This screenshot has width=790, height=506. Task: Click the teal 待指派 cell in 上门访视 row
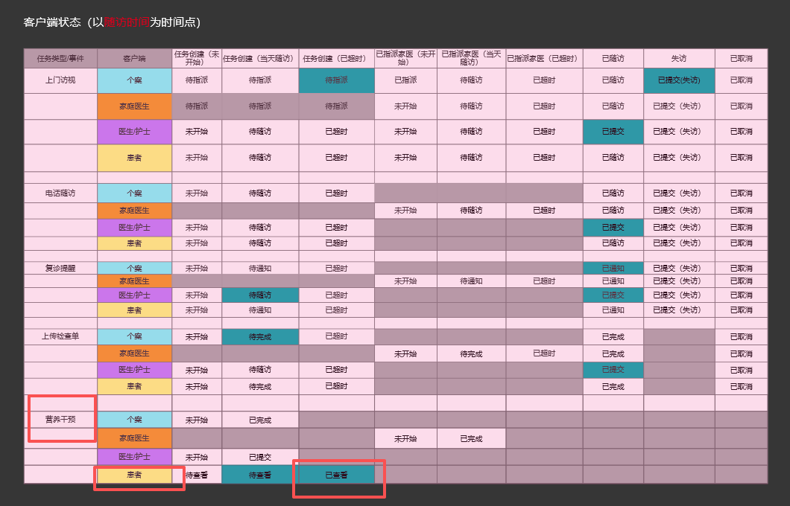coord(337,80)
